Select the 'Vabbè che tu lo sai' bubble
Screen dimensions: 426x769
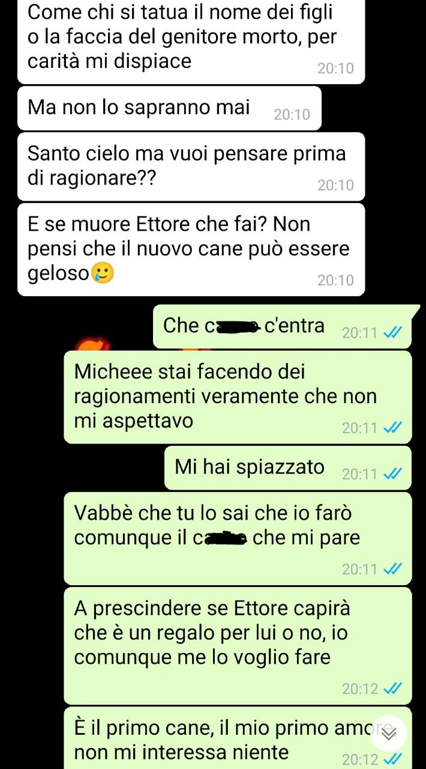pos(238,538)
